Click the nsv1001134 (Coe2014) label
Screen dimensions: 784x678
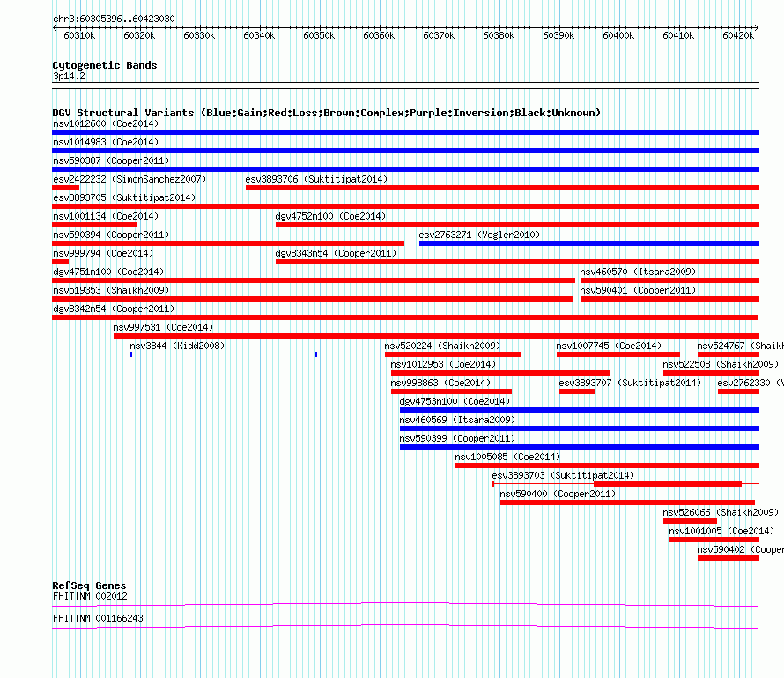click(106, 216)
